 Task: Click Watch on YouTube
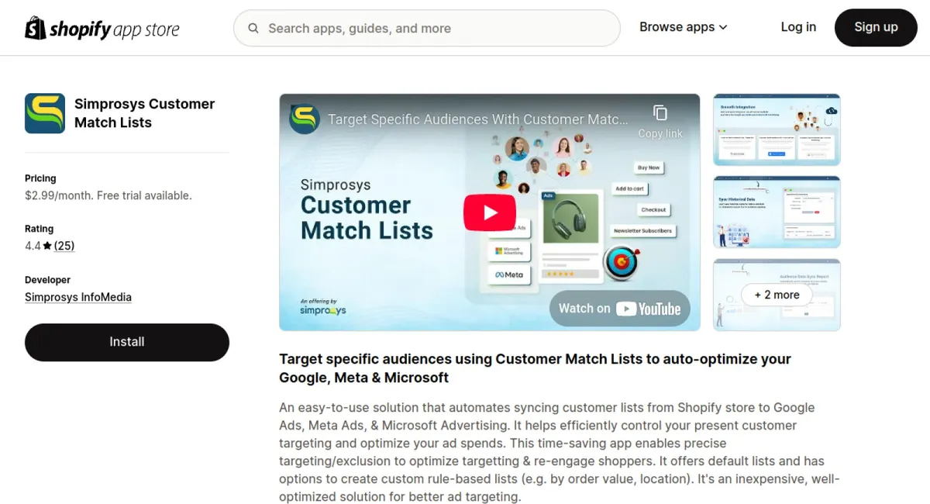(621, 308)
